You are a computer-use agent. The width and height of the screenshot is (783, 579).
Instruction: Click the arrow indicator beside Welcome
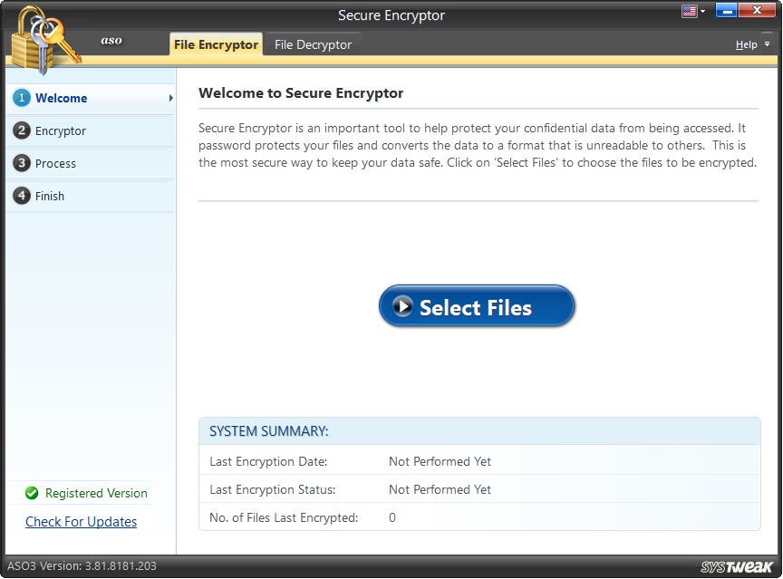[x=169, y=99]
